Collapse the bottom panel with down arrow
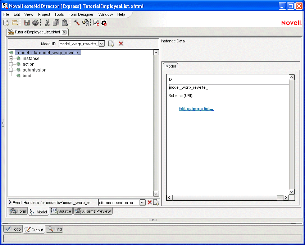The height and width of the screenshot is (245, 305). [152, 220]
